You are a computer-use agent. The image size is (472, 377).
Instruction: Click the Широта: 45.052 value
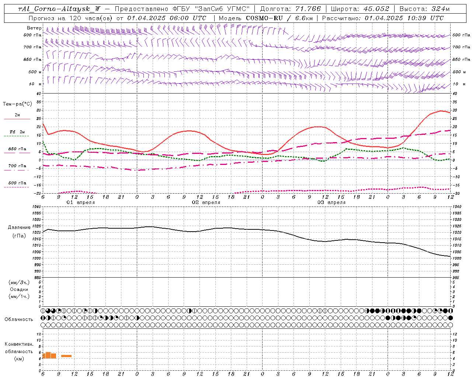360,9
